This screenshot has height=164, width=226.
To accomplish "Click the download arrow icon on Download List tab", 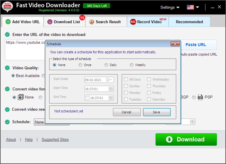I will pyautogui.click(x=50, y=22).
